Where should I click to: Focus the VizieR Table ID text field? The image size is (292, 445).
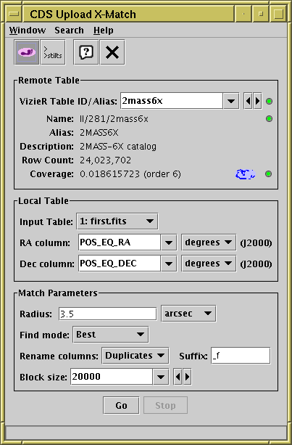coord(172,101)
